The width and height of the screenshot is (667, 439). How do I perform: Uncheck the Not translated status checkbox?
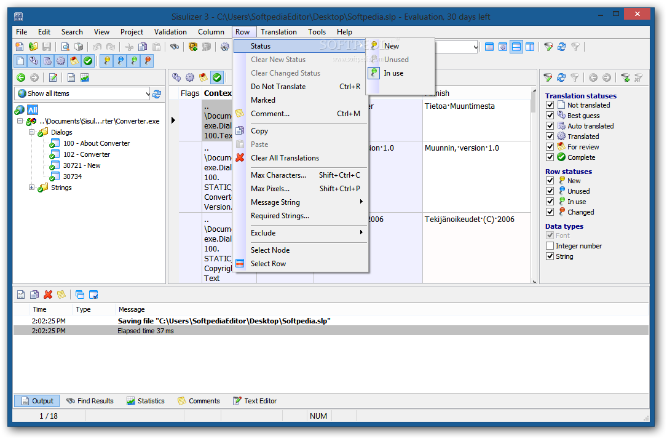click(550, 105)
